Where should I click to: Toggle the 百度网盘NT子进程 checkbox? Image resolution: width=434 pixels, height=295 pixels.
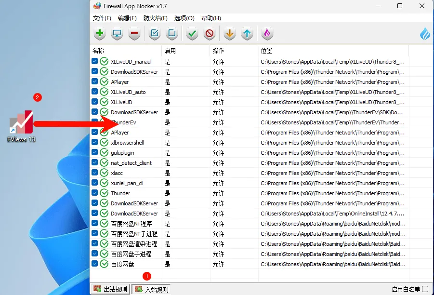point(95,233)
